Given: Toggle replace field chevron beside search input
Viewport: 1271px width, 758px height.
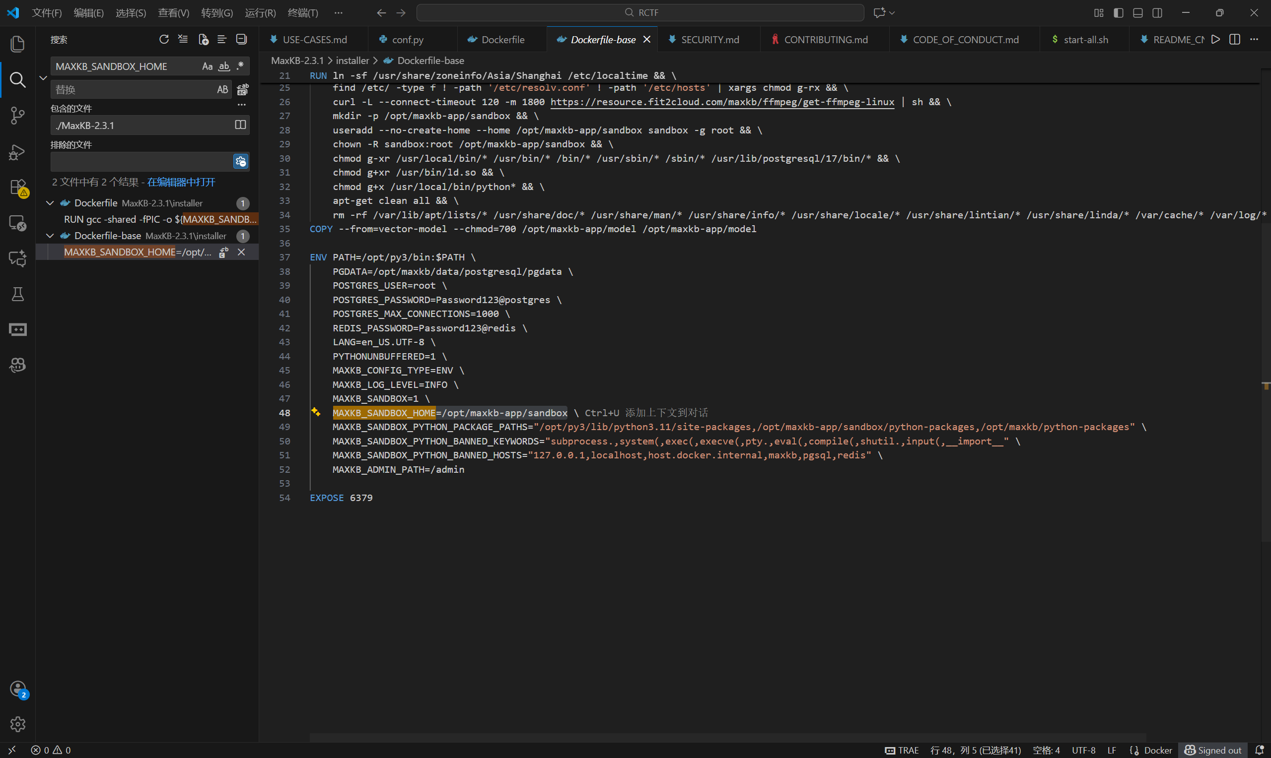Looking at the screenshot, I should pos(43,78).
